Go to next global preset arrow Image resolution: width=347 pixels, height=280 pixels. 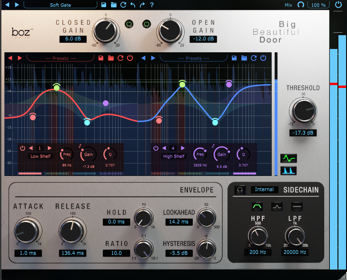click(x=17, y=5)
